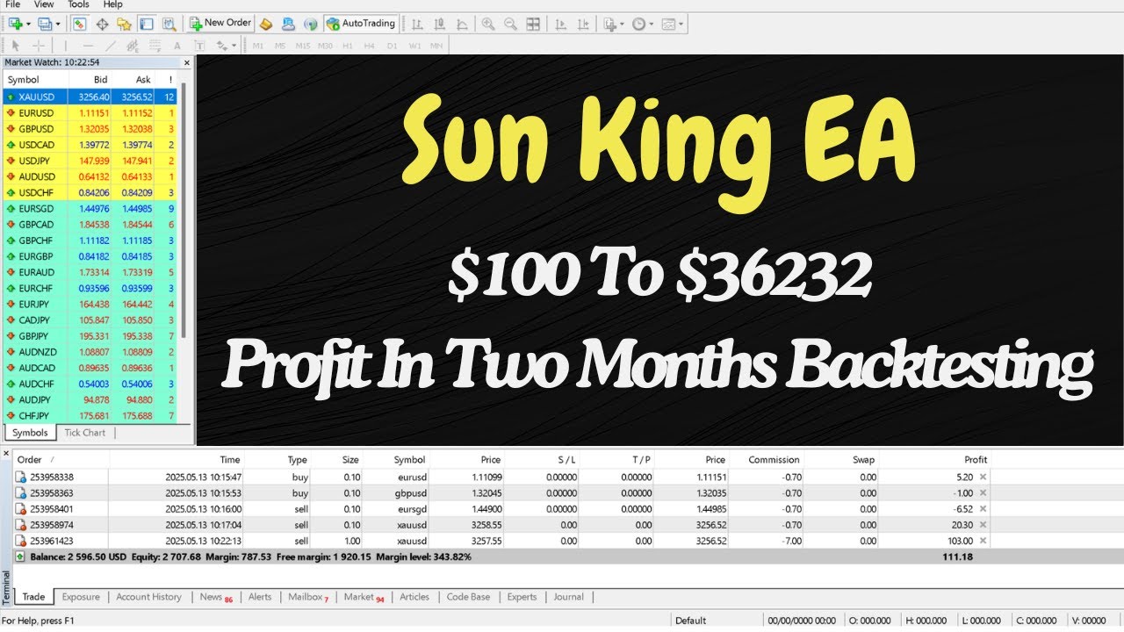This screenshot has width=1124, height=632.
Task: Switch to bar chart icon
Action: pos(416,24)
